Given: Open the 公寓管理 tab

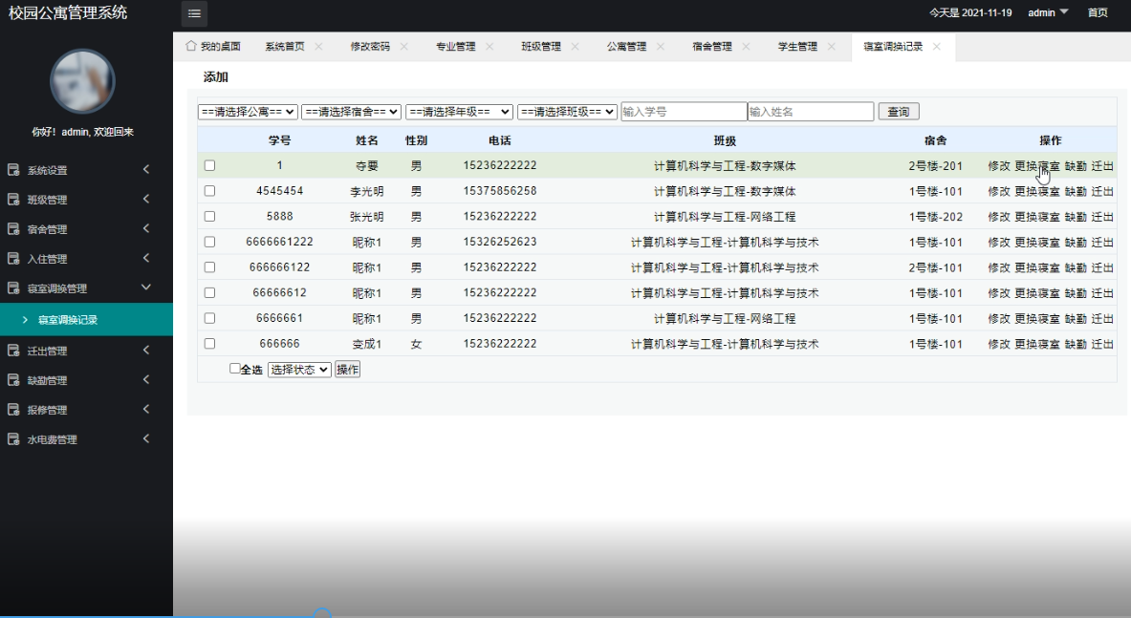Looking at the screenshot, I should click(x=626, y=45).
